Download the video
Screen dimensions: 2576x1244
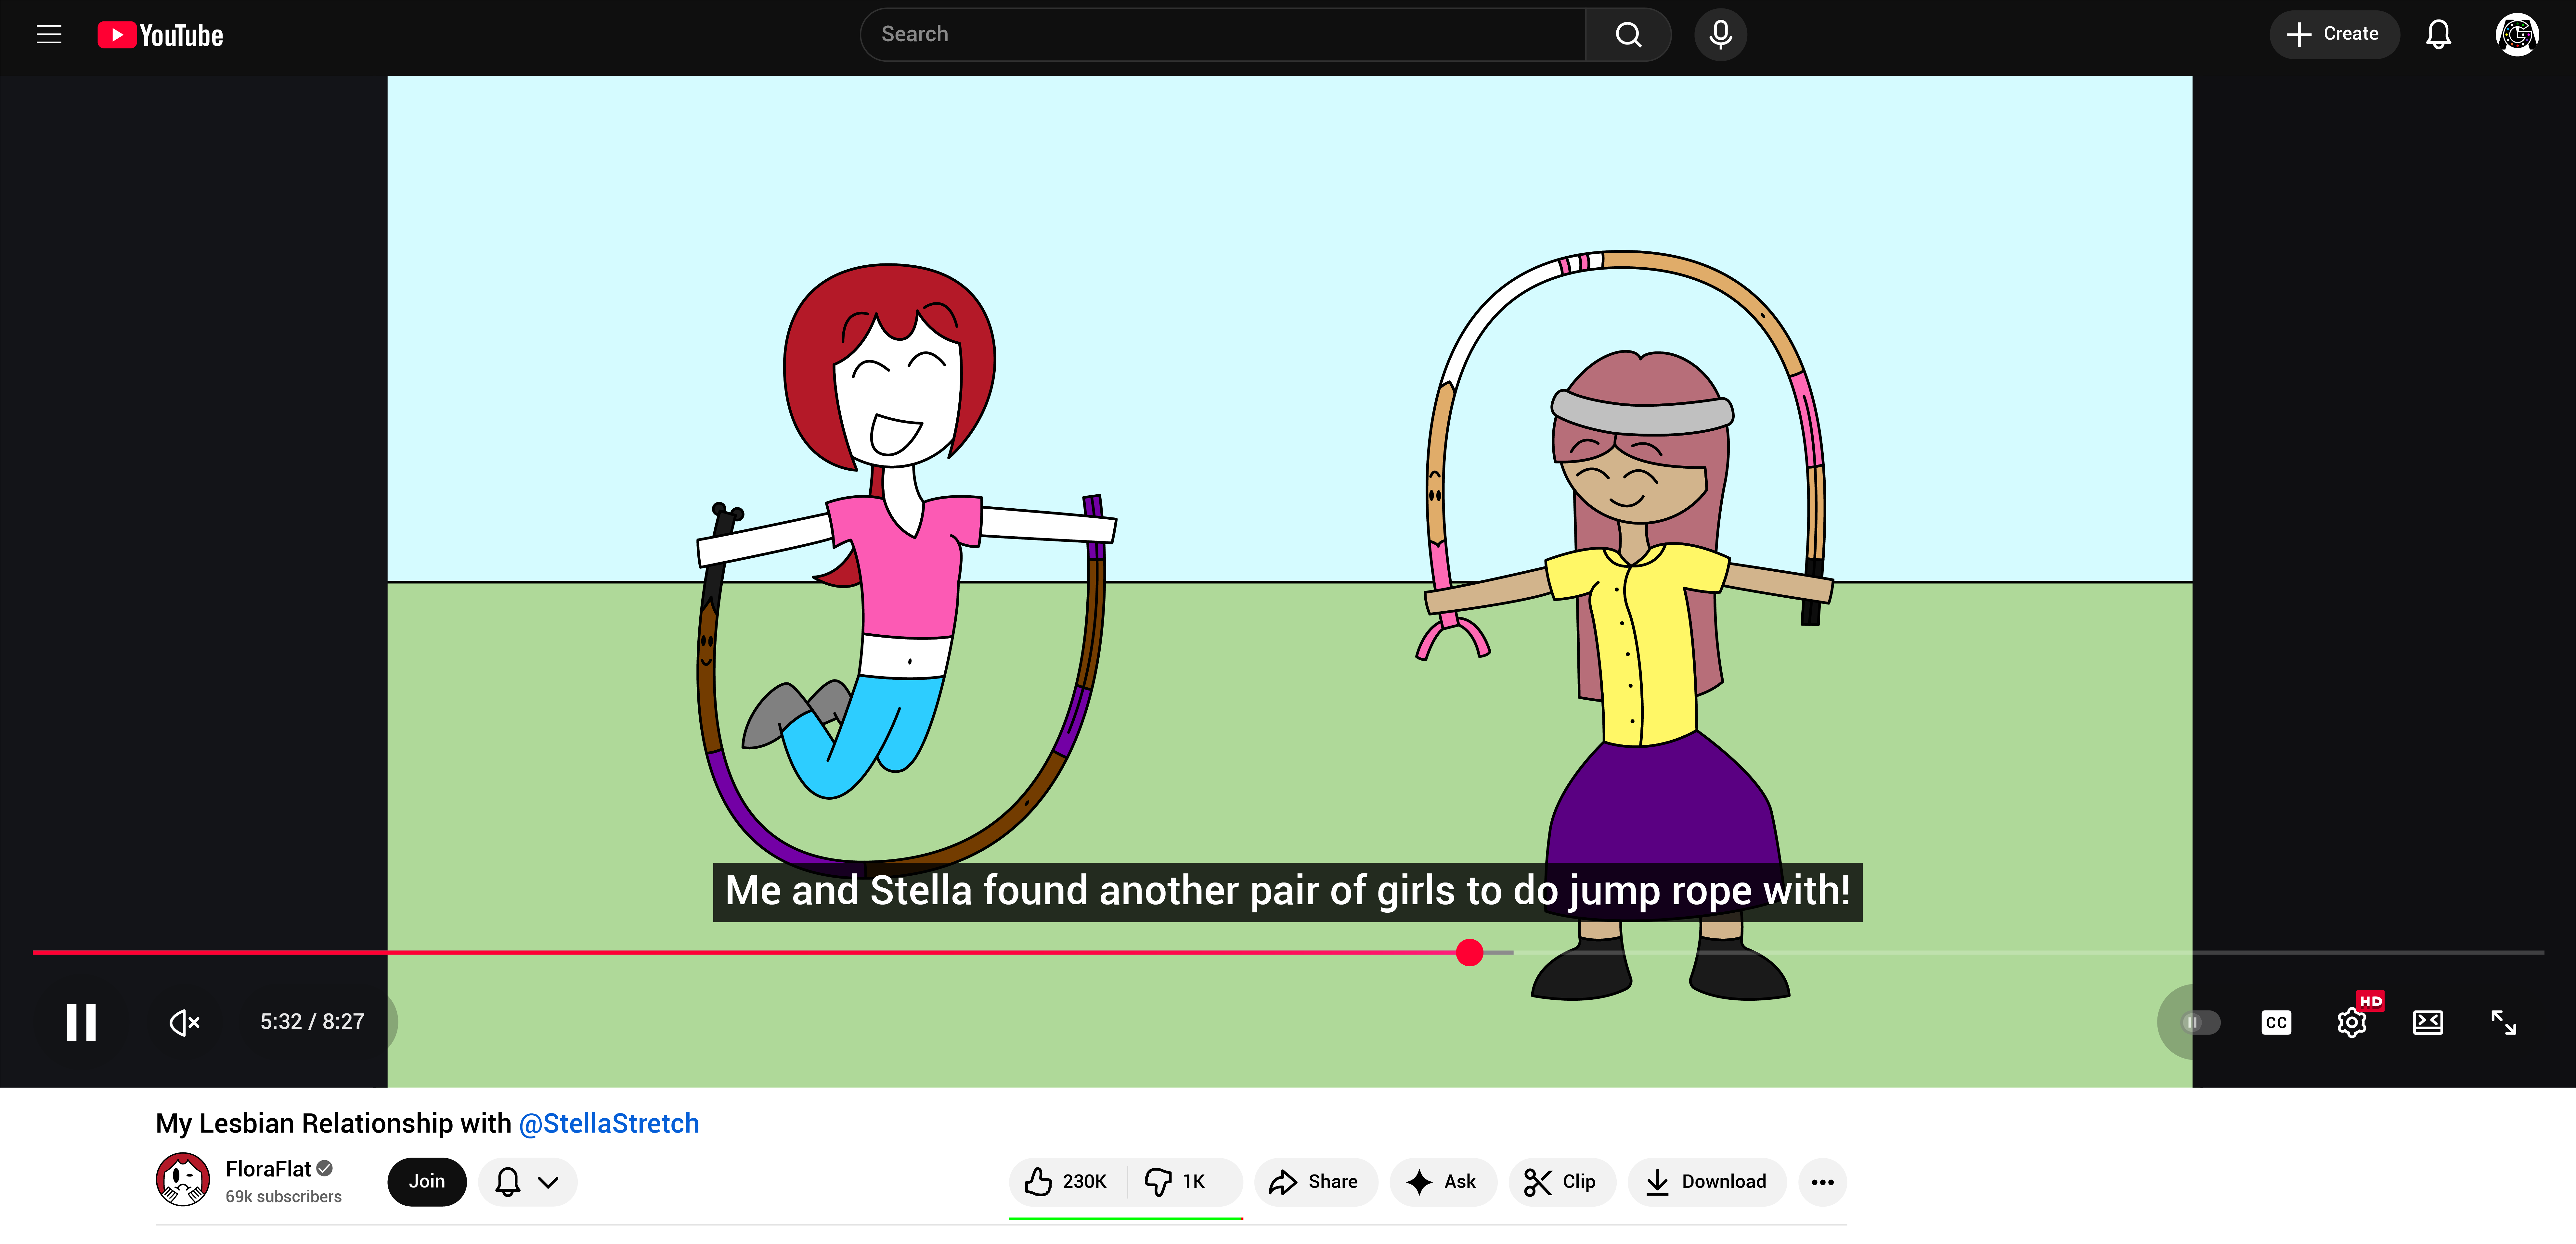click(1707, 1182)
